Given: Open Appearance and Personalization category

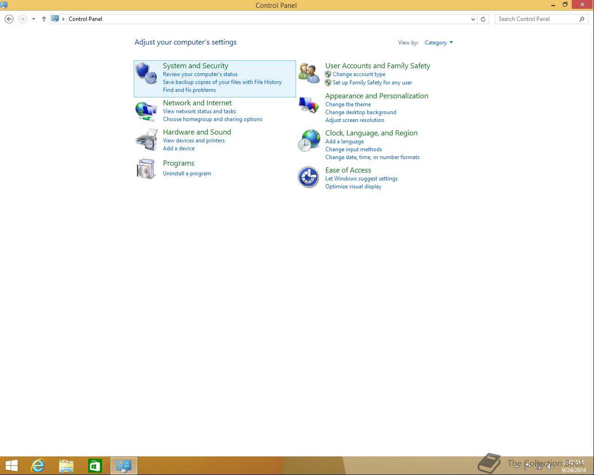Looking at the screenshot, I should click(x=377, y=96).
